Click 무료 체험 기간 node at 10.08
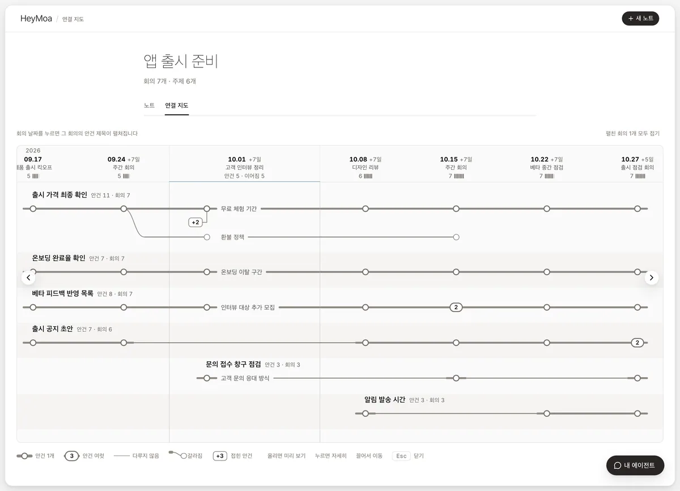 click(x=365, y=209)
